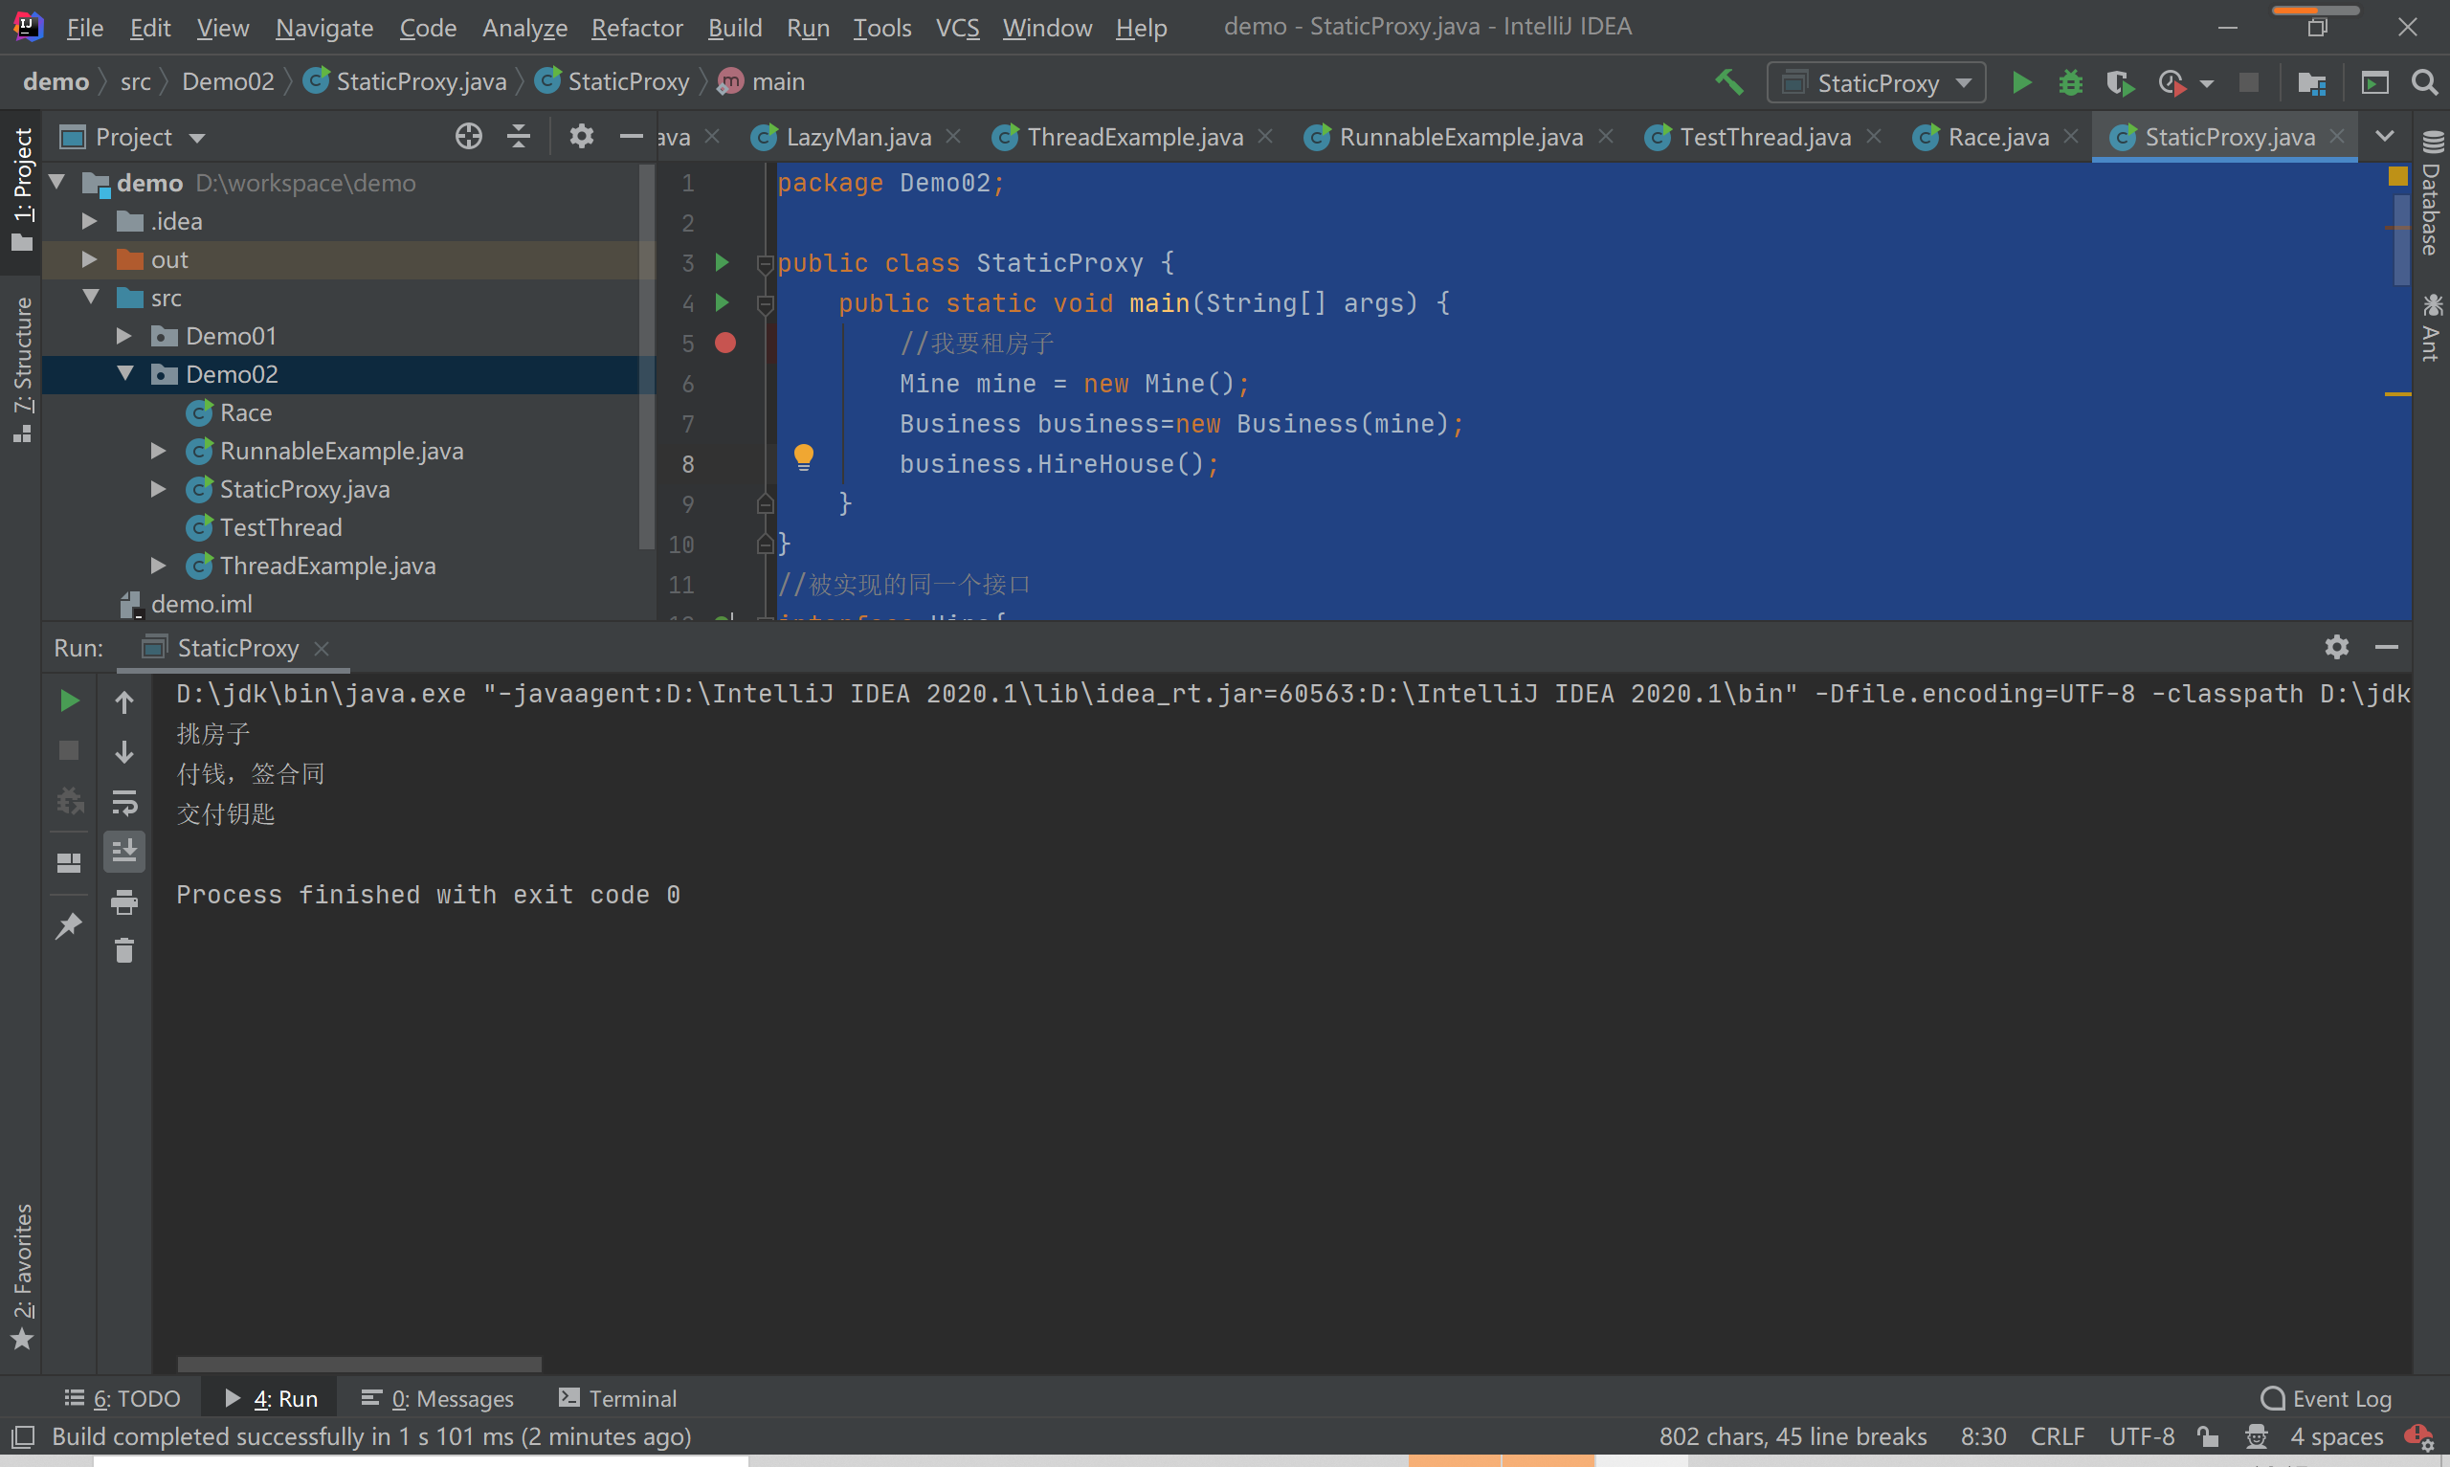Click the locate-in-project crosshair icon
The image size is (2450, 1467).
(468, 137)
